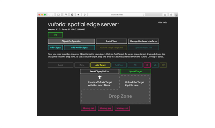Screen dimensions: 215x128
Task: Toggle the Safari sidebar icon
Action: click(x=58, y=15)
